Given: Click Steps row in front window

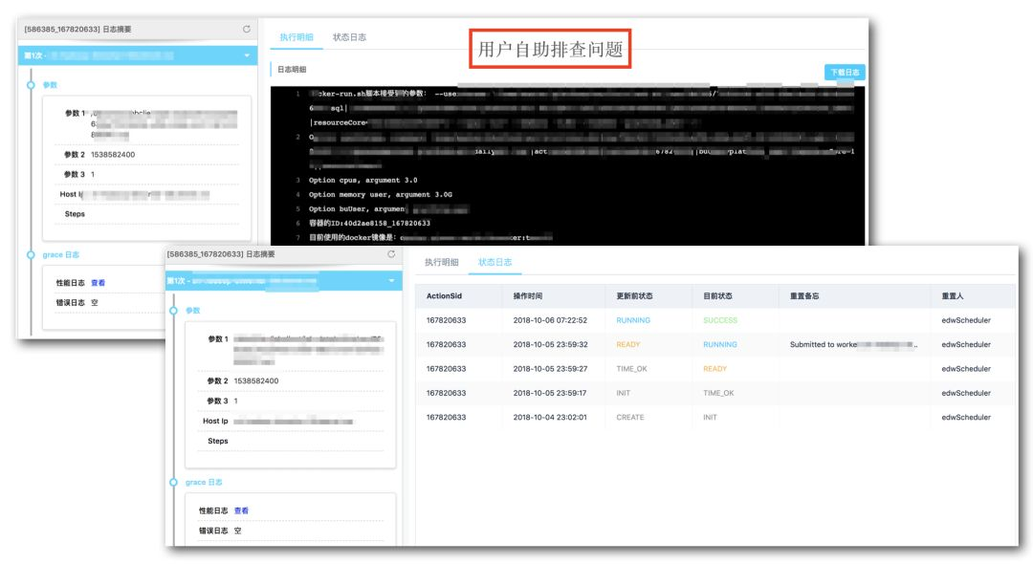Looking at the screenshot, I should [290, 441].
